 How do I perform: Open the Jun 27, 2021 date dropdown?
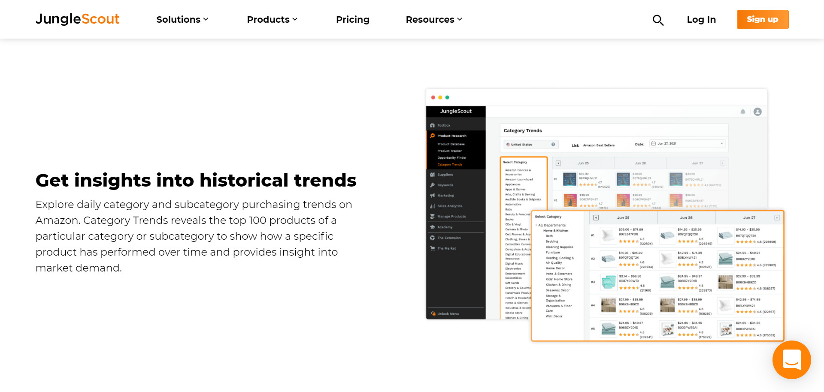(x=687, y=144)
